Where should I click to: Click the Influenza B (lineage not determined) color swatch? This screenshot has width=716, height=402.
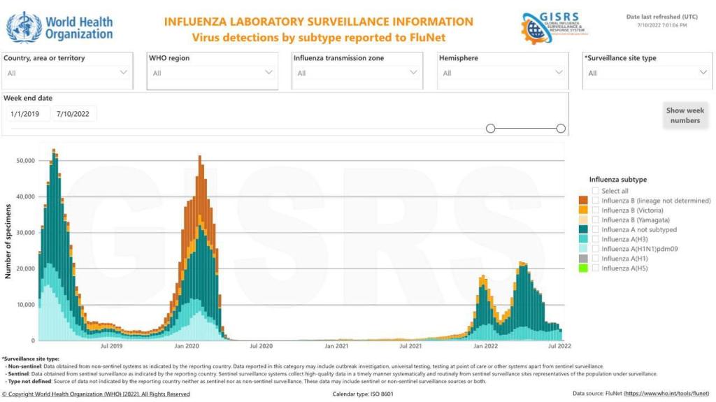582,201
